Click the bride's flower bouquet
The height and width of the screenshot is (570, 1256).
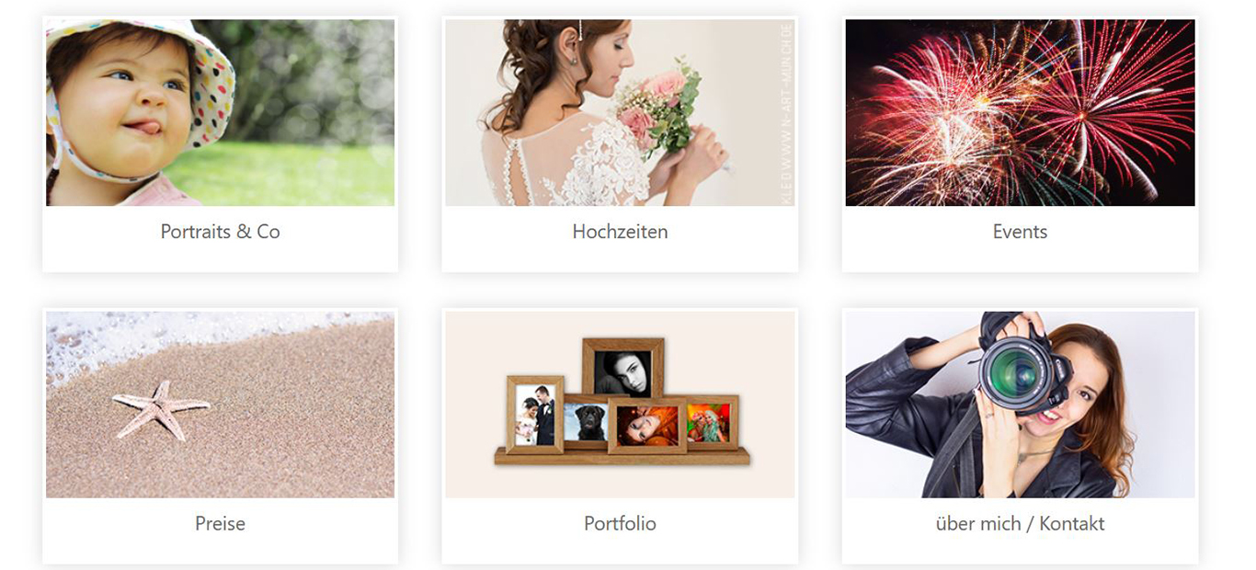pyautogui.click(x=660, y=104)
